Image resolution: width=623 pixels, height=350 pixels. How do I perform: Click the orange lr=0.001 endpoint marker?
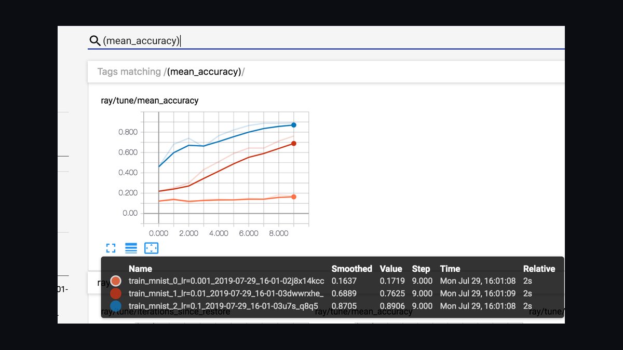pyautogui.click(x=294, y=197)
